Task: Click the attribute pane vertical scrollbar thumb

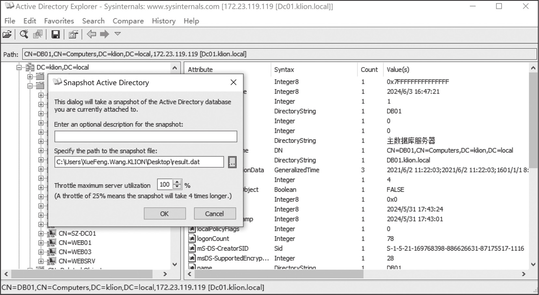Action: 533,120
